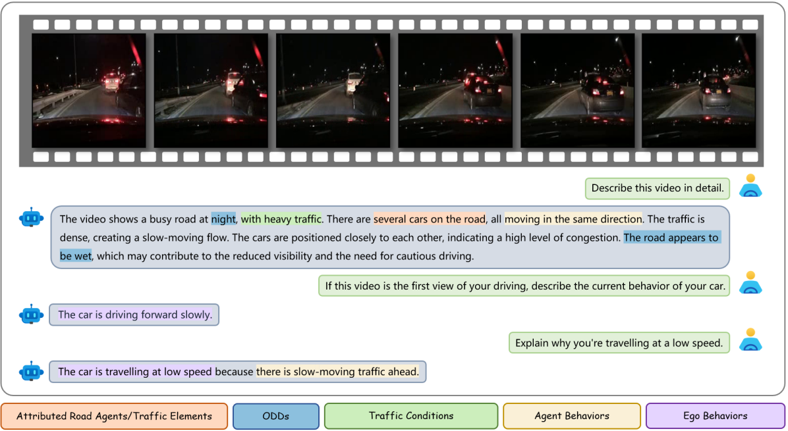The image size is (788, 431).
Task: Click highlighted phrase 'moving in the same direction'
Action: [x=573, y=219]
